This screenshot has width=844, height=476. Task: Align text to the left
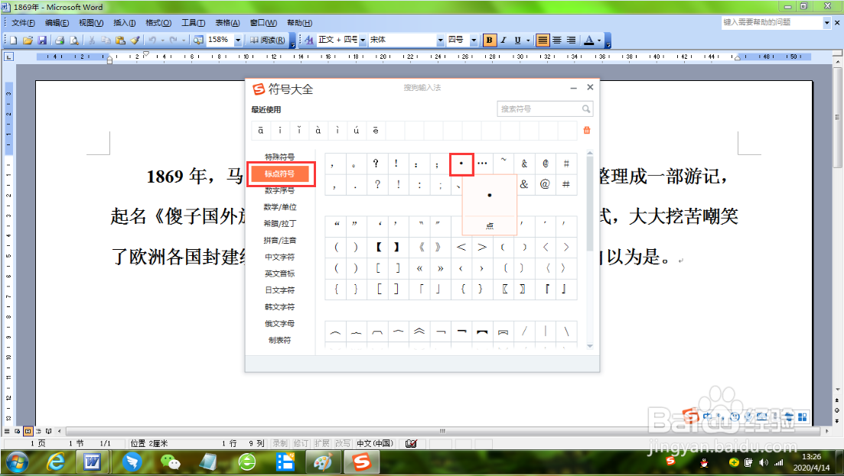[x=543, y=40]
